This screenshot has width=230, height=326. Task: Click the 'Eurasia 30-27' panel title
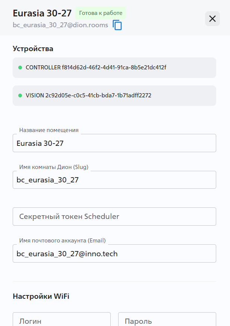(42, 13)
